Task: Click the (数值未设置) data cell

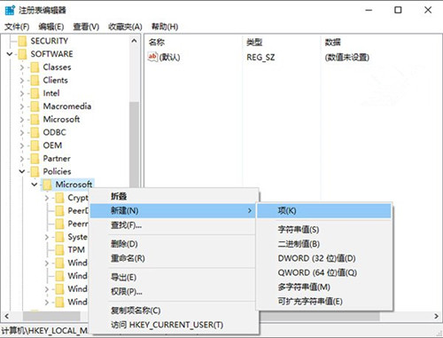Action: [347, 57]
